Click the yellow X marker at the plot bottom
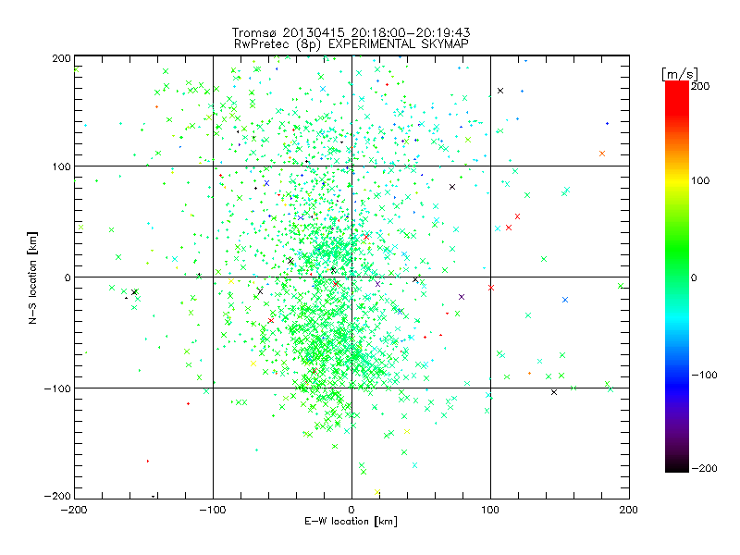This screenshot has height=555, width=740. [377, 492]
